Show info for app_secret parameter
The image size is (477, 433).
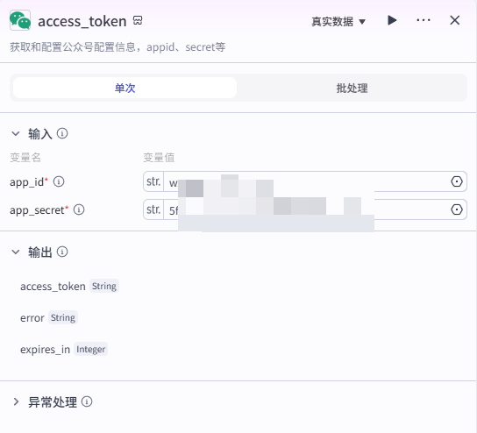pos(79,209)
